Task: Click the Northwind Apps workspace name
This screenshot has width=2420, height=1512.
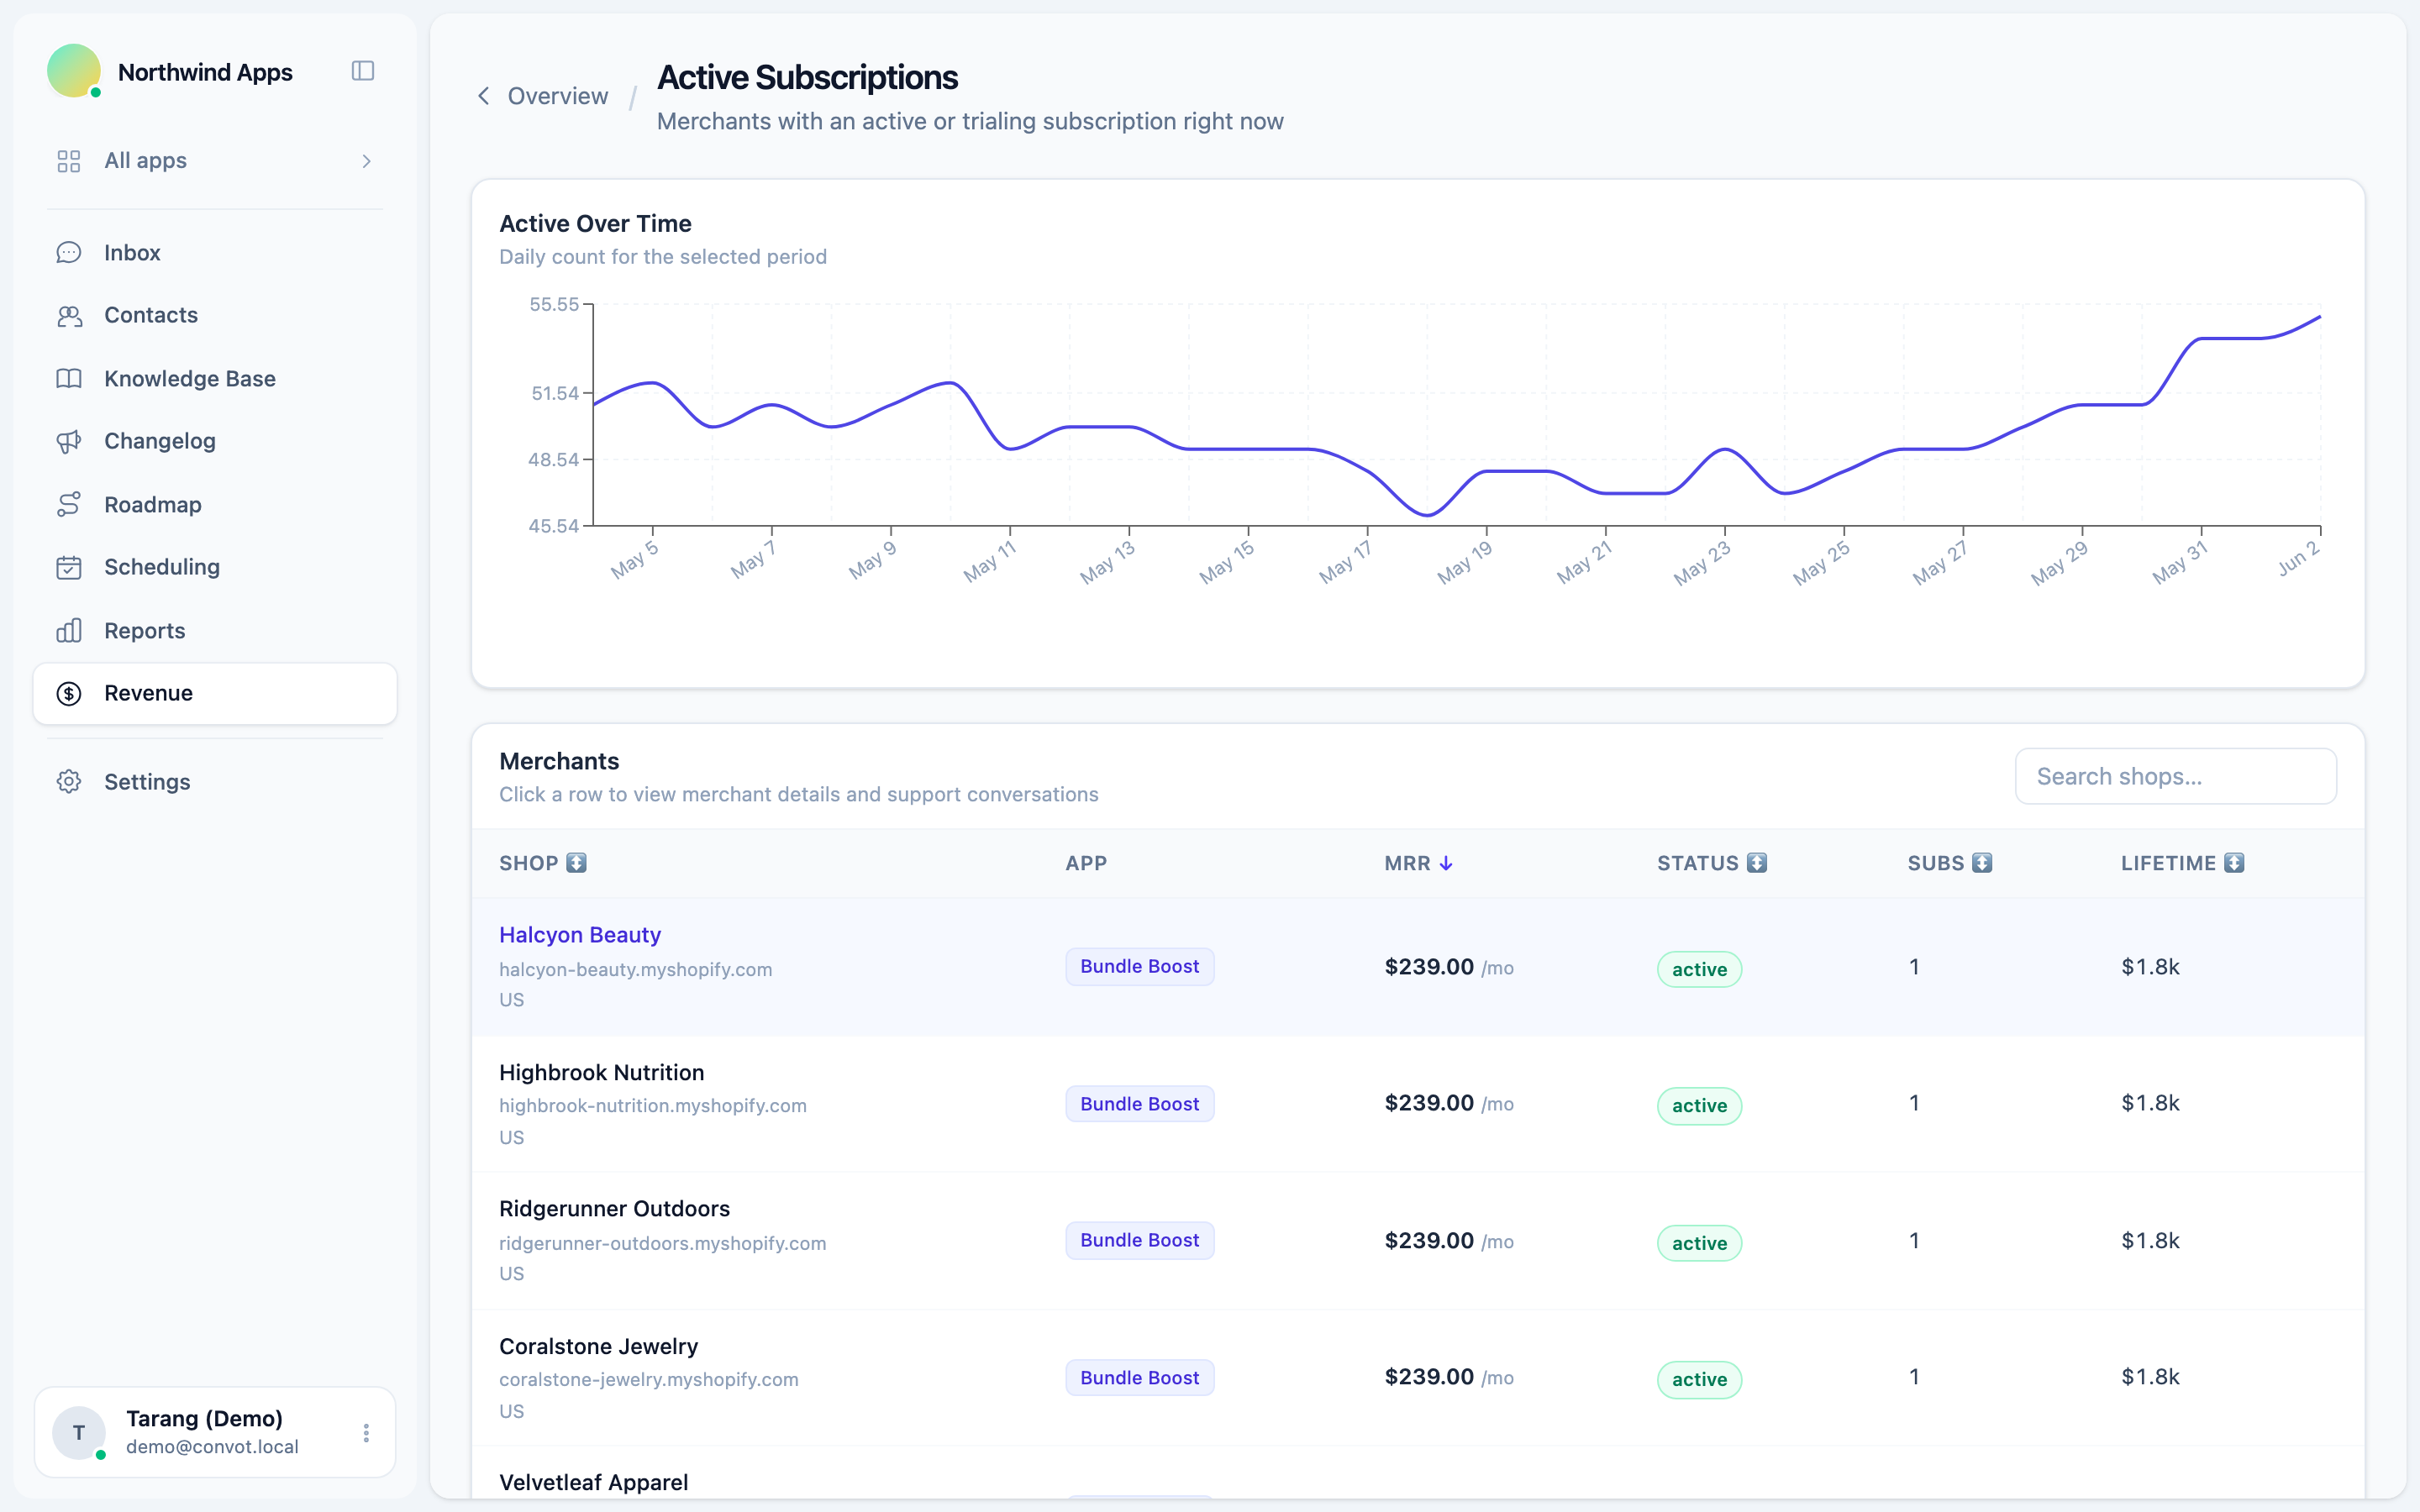Action: point(205,72)
